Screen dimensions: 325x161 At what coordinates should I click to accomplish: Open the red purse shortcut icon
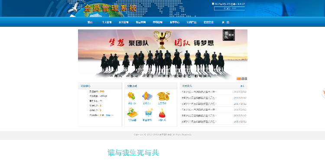click(162, 113)
